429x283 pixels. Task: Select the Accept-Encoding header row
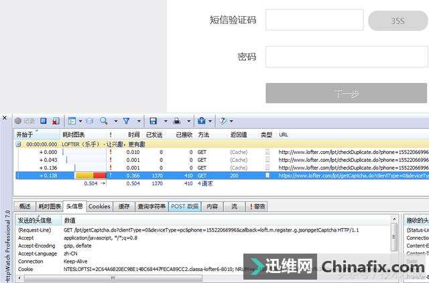coord(203,246)
